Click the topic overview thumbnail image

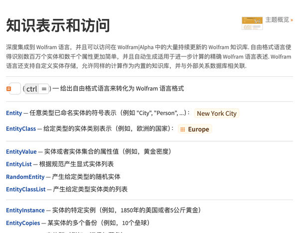click(x=252, y=23)
